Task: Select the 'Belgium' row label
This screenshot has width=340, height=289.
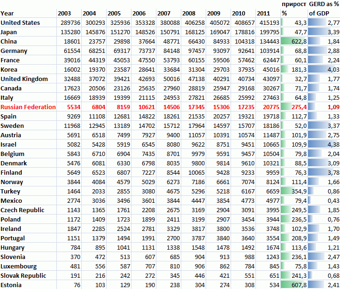Action: (12, 154)
